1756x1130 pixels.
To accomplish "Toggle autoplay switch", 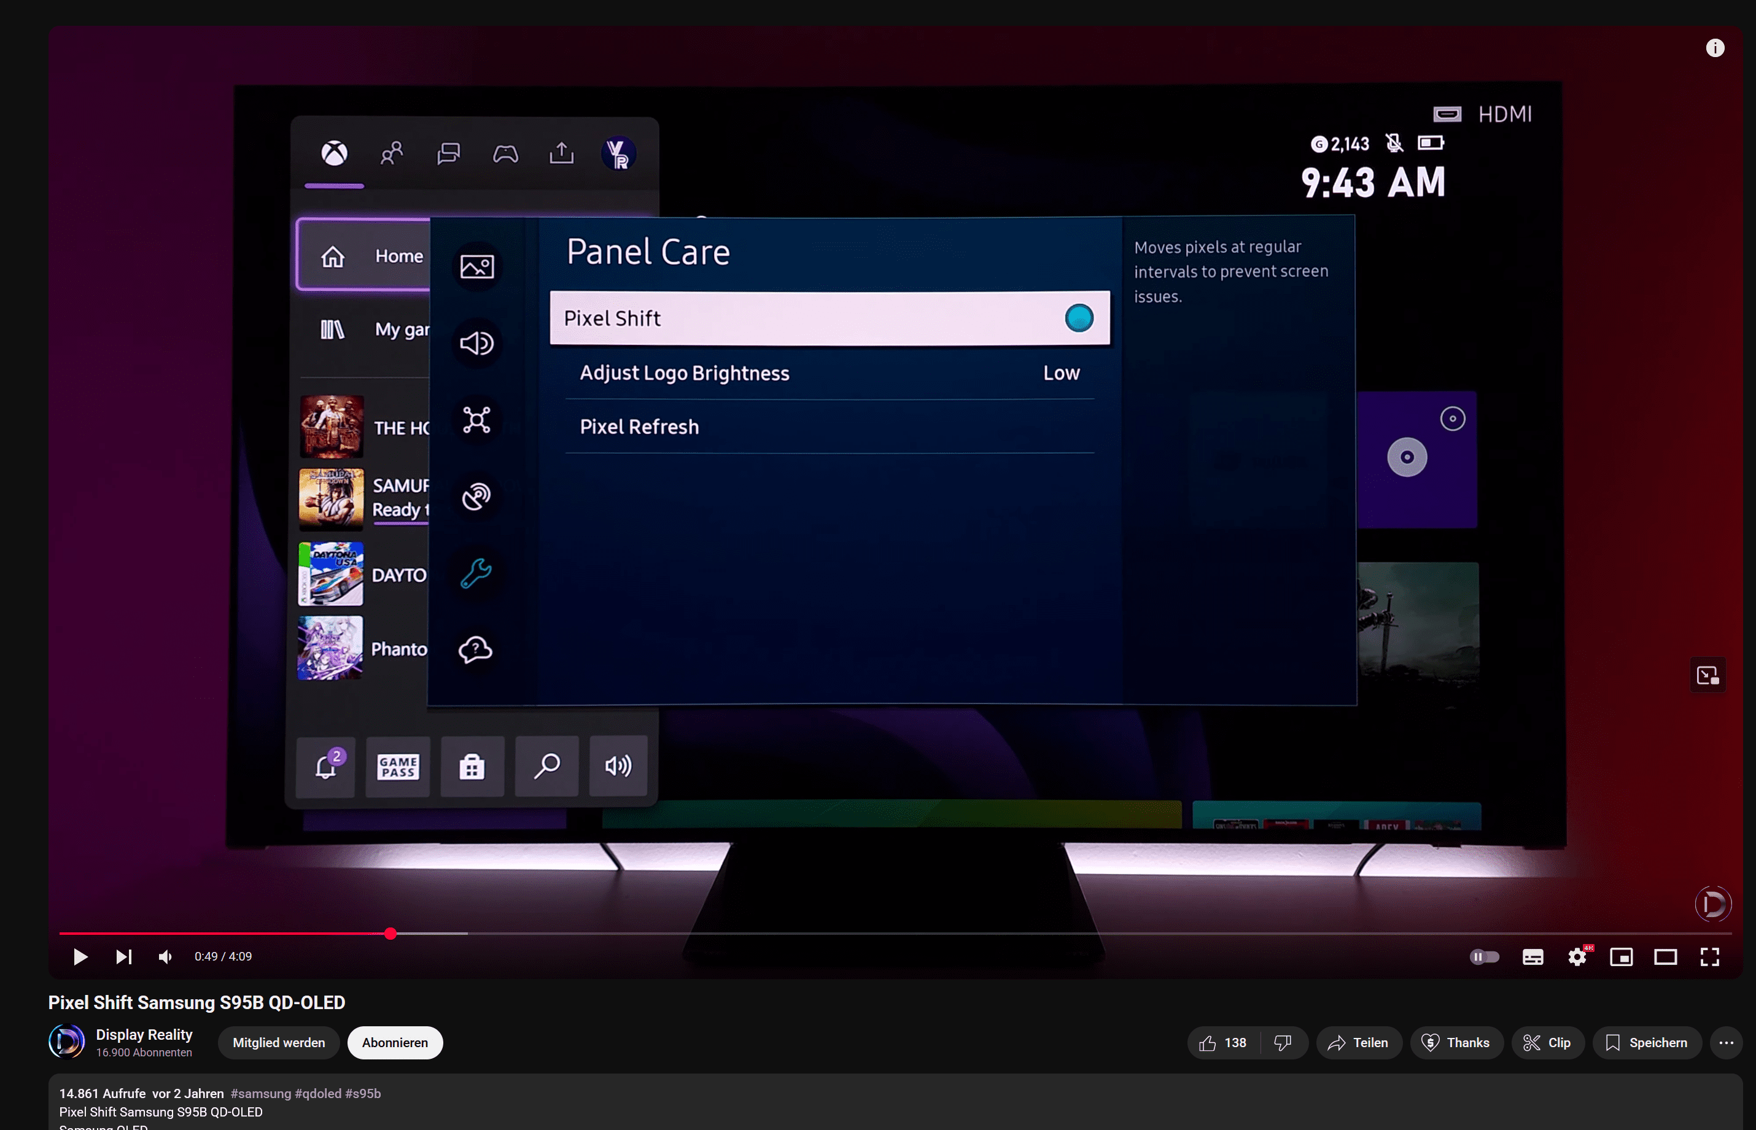I will click(x=1484, y=956).
